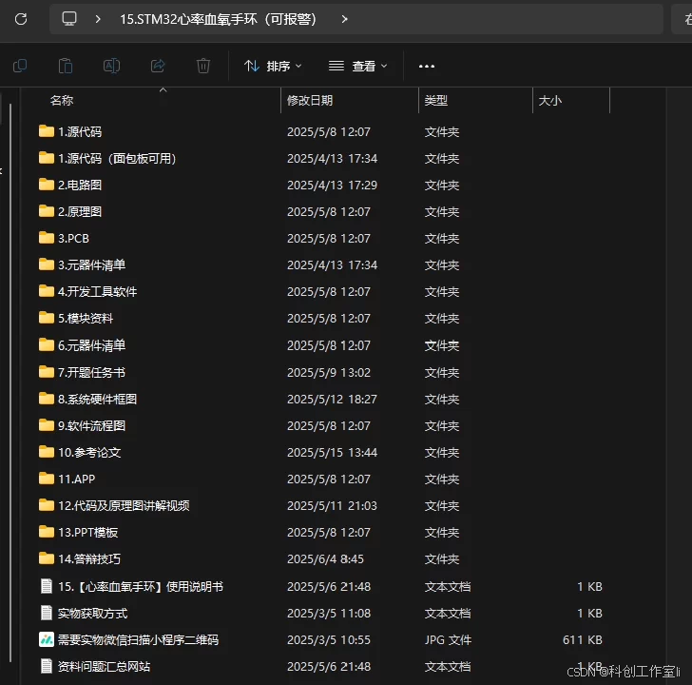
Task: Click the This PC monitor icon
Action: (x=69, y=19)
